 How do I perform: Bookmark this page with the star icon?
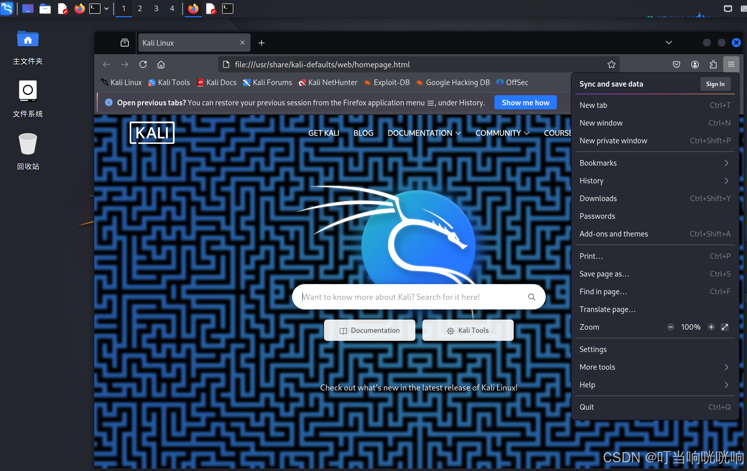[612, 64]
